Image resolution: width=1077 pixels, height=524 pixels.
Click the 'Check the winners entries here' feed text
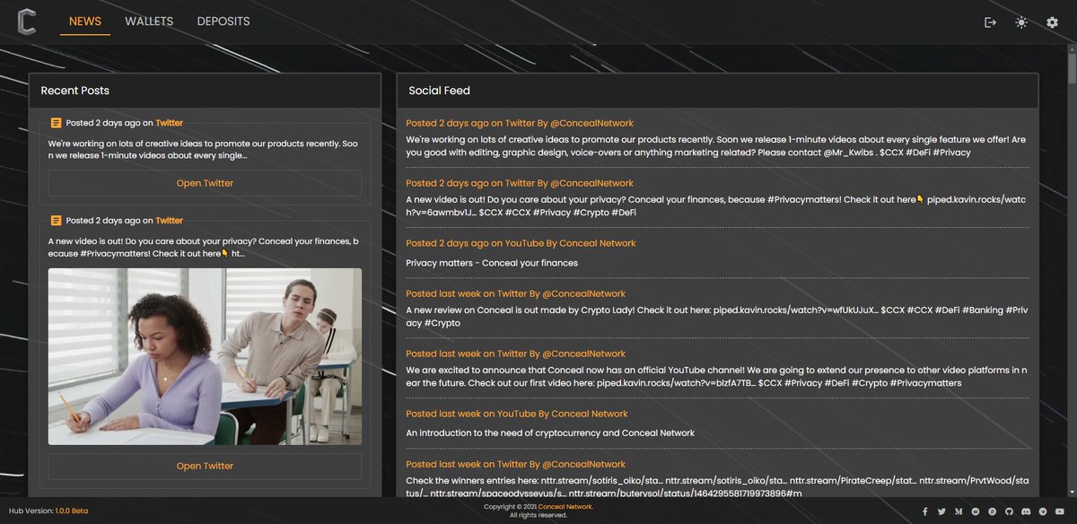[715, 486]
